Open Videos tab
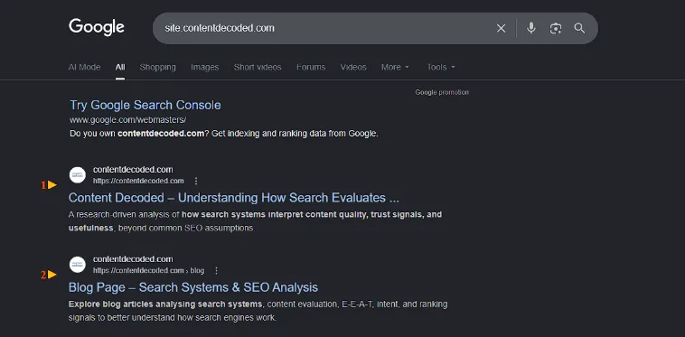Viewport: 685px width, 337px height. click(x=353, y=67)
